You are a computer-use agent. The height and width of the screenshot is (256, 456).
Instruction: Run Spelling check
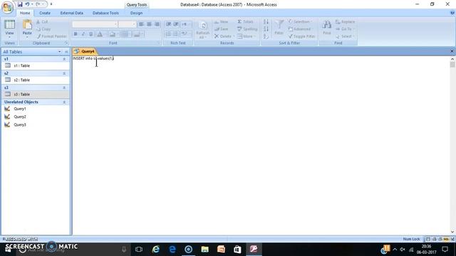[x=247, y=29]
